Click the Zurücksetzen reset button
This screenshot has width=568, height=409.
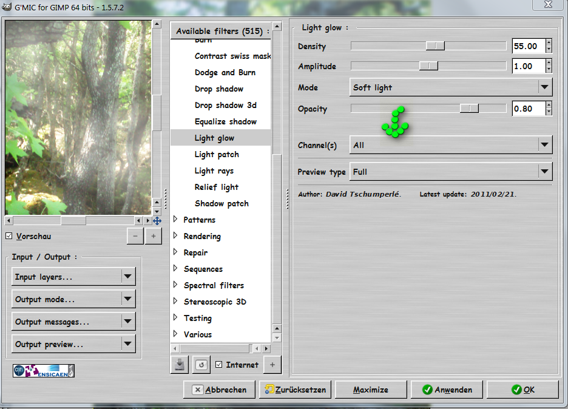[x=296, y=390]
